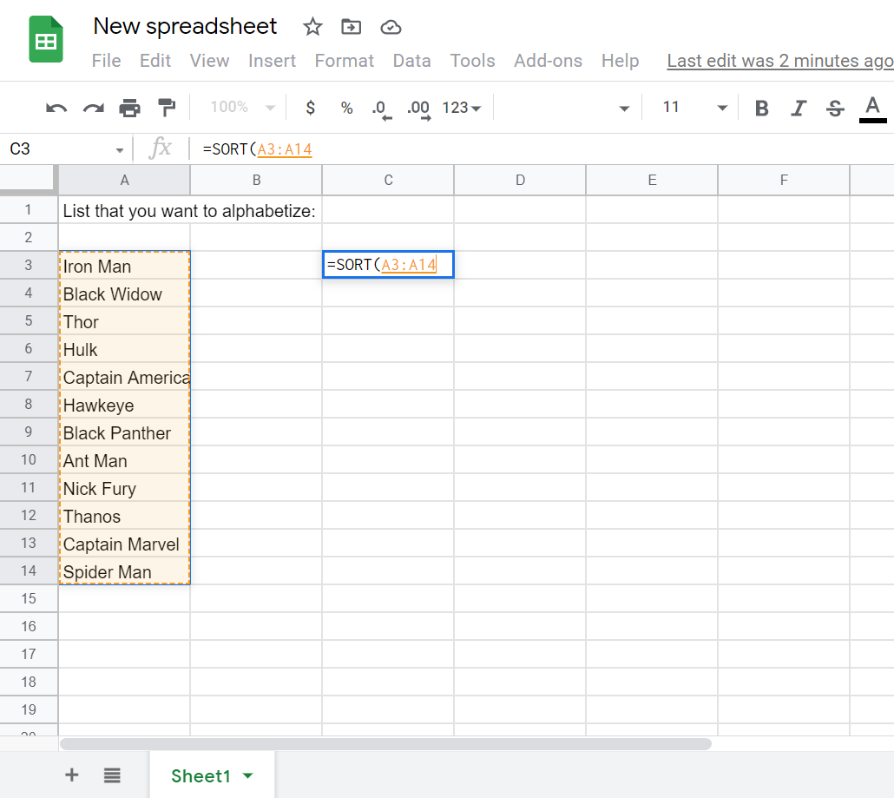Click the select-all corner button

pos(29,181)
